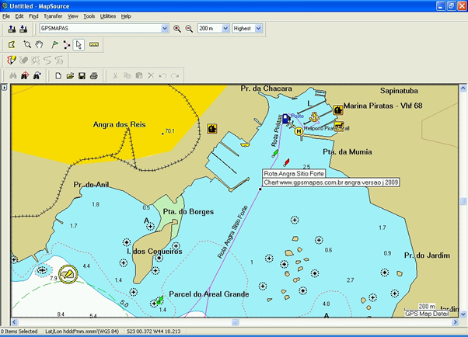Activate the Selection arrow tool
468x337 pixels.
click(79, 44)
